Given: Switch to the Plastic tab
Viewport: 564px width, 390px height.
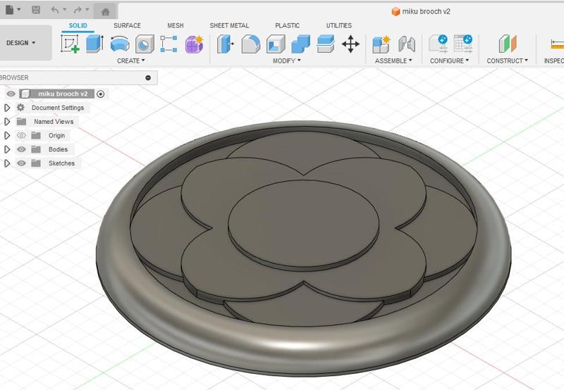Looking at the screenshot, I should (x=287, y=25).
